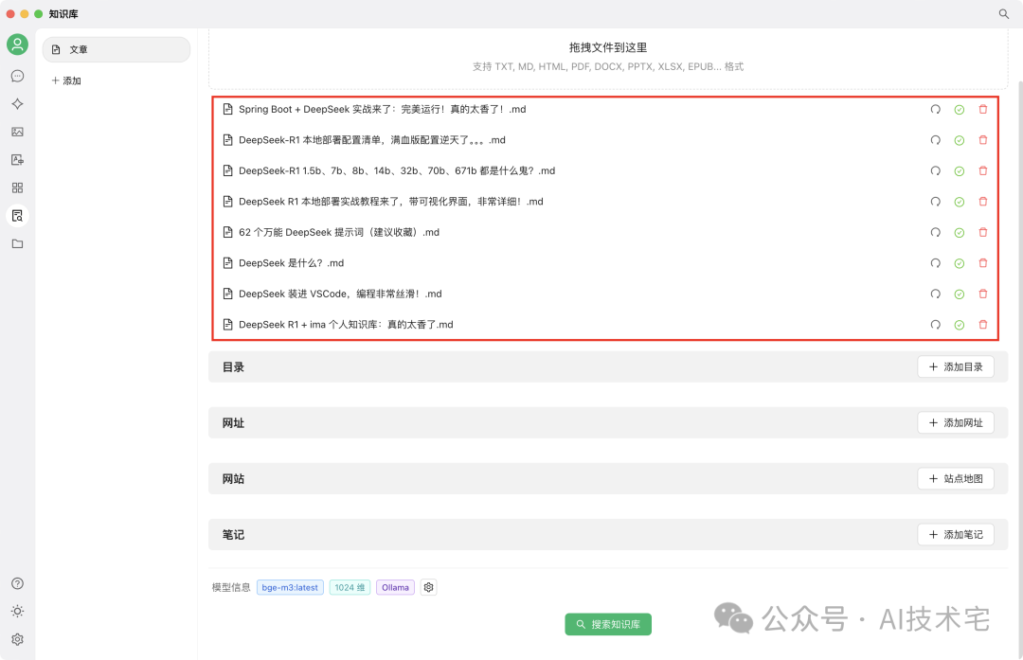Viewport: 1023px width, 660px height.
Task: Click the 1024 维 dimension tag
Action: [x=350, y=588]
